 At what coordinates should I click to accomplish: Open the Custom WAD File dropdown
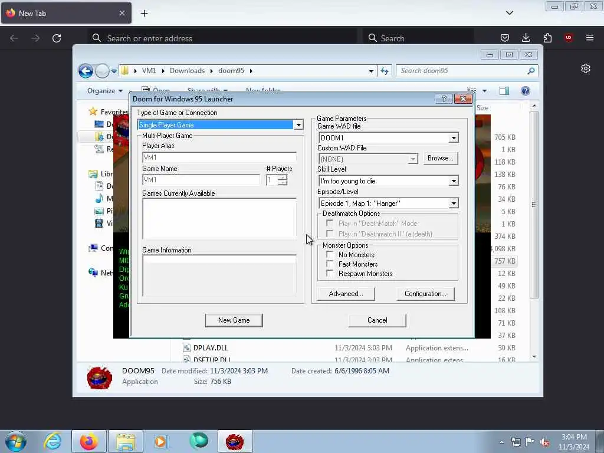tap(412, 159)
